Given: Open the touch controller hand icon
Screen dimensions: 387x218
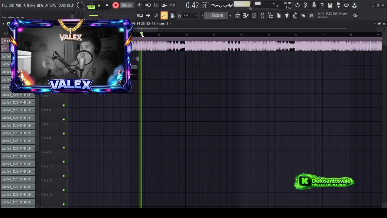Looking at the screenshot, I should point(303,15).
